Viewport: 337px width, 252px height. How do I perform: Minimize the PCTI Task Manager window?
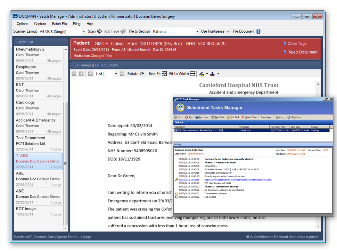click(324, 99)
